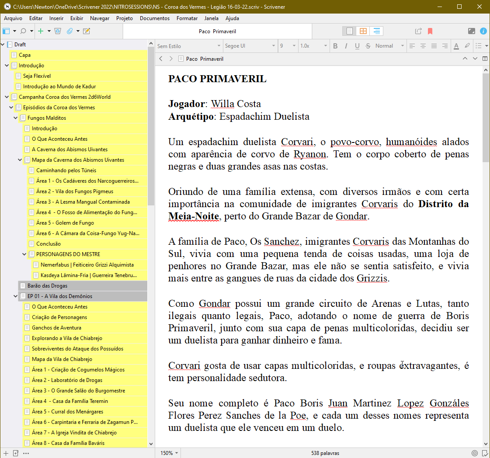
Task: Open the Normal font weight dropdown
Action: click(x=389, y=46)
